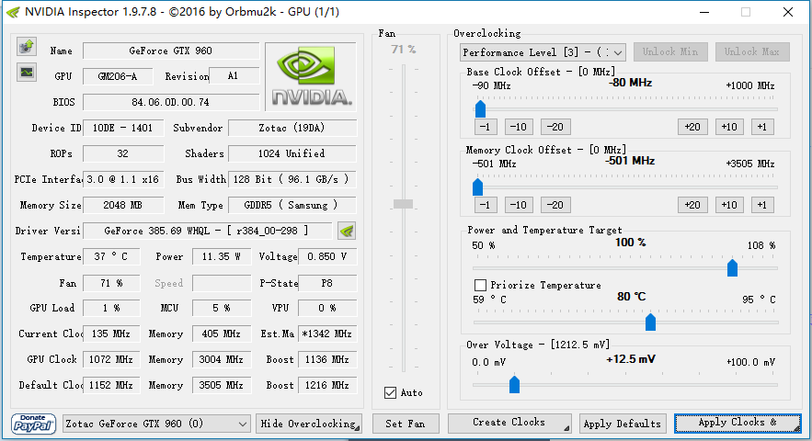The width and height of the screenshot is (812, 441).
Task: Click the Unlock Min button
Action: pos(670,51)
